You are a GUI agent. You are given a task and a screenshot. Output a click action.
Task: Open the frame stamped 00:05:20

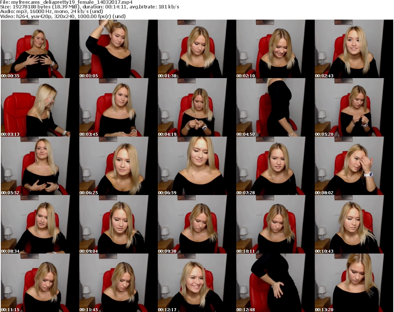click(354, 107)
